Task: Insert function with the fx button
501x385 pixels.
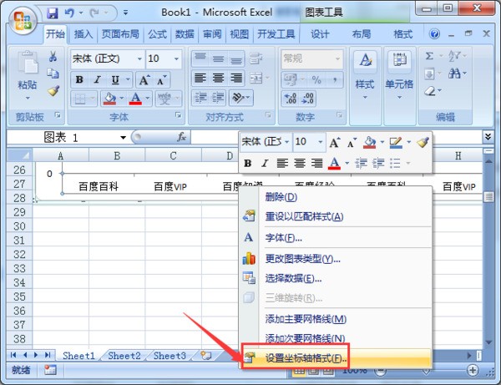Action: tap(181, 138)
